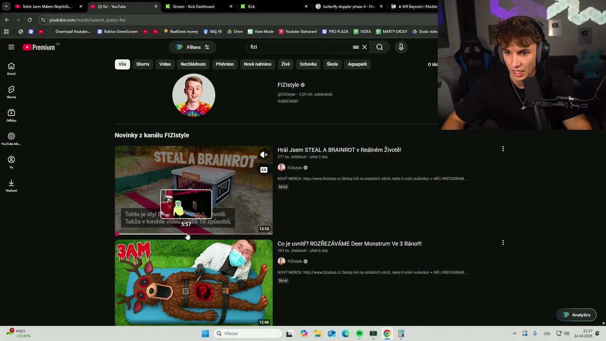Viewport: 606px width, 341px height.
Task: Select the Přehráno filter chip
Action: pos(225,64)
